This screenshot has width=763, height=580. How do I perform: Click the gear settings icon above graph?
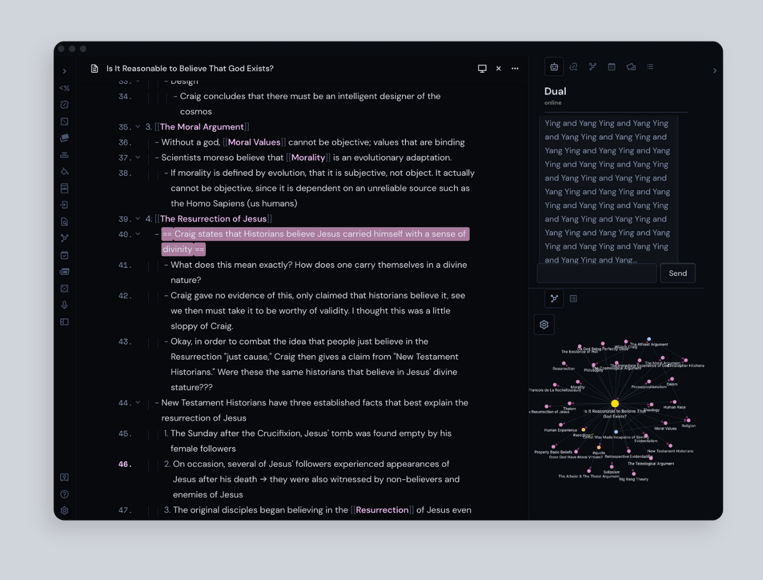coord(544,325)
